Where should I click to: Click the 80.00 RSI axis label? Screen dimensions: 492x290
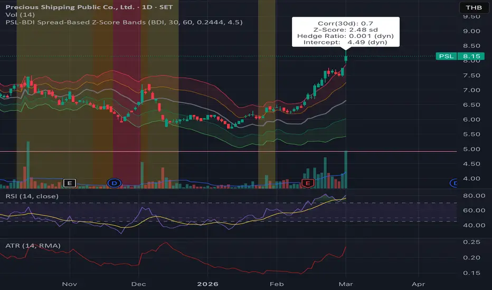pyautogui.click(x=474, y=196)
